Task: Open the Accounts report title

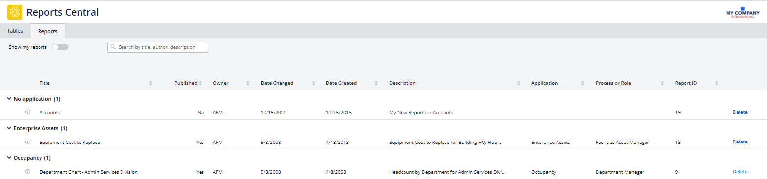Action: click(50, 113)
